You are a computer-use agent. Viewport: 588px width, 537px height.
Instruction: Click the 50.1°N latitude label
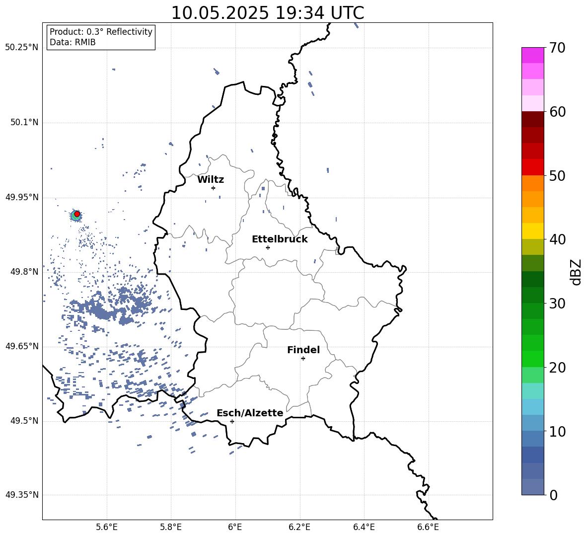click(x=24, y=123)
